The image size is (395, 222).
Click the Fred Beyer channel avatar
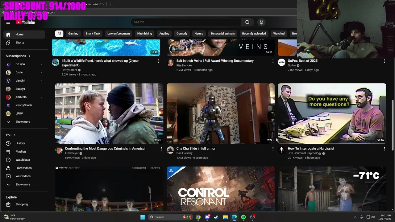(59, 150)
